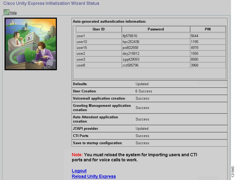Select the user15 cell
Viewport: 235px width, 180px height.
[x=99, y=48]
